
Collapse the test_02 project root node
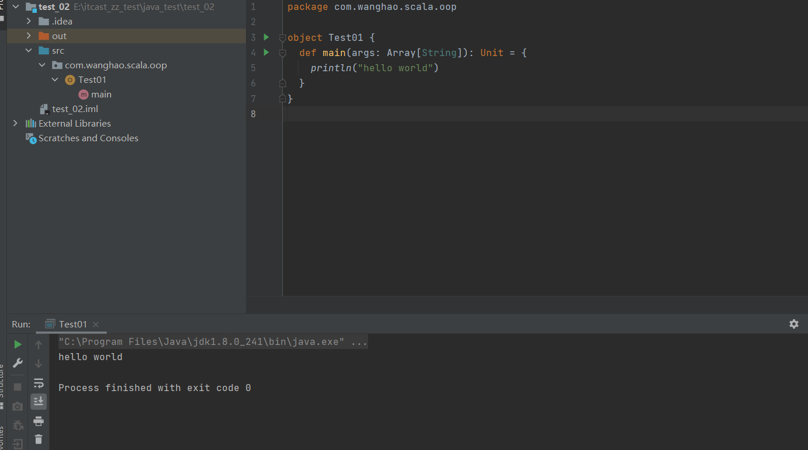15,7
